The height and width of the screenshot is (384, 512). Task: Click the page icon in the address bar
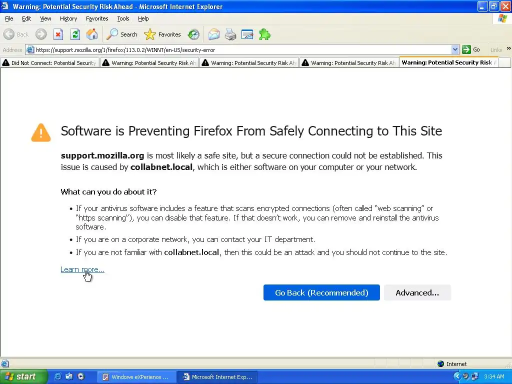click(30, 50)
